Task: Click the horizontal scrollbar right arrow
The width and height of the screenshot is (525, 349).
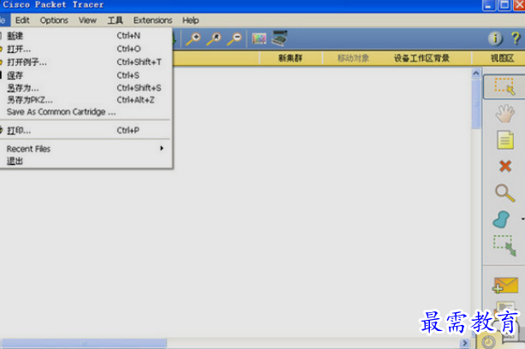Action: 464,343
